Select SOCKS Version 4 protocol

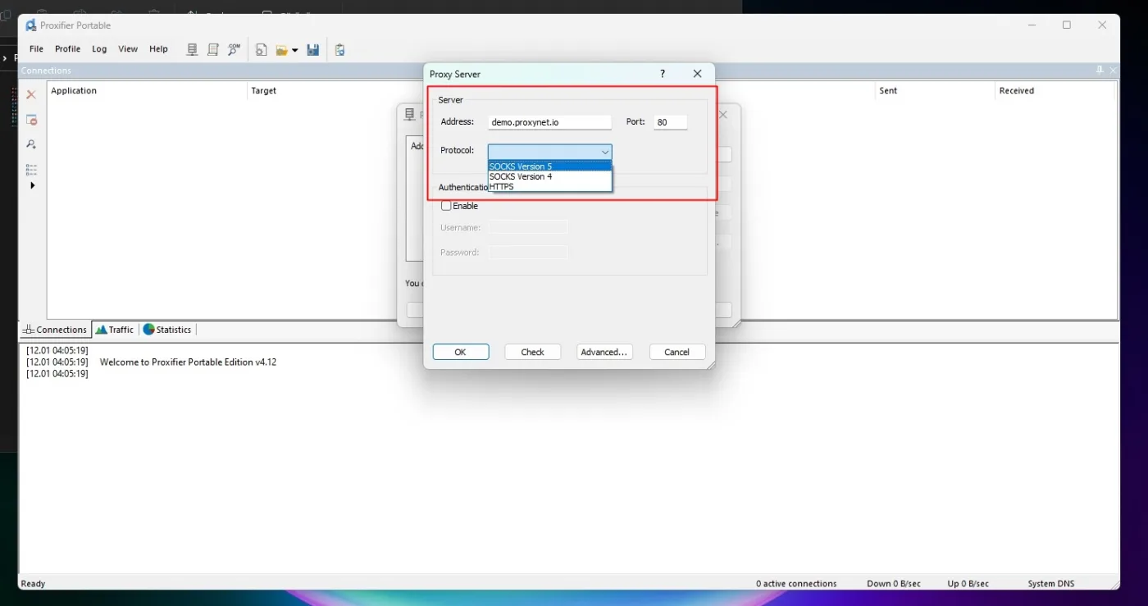coord(549,176)
